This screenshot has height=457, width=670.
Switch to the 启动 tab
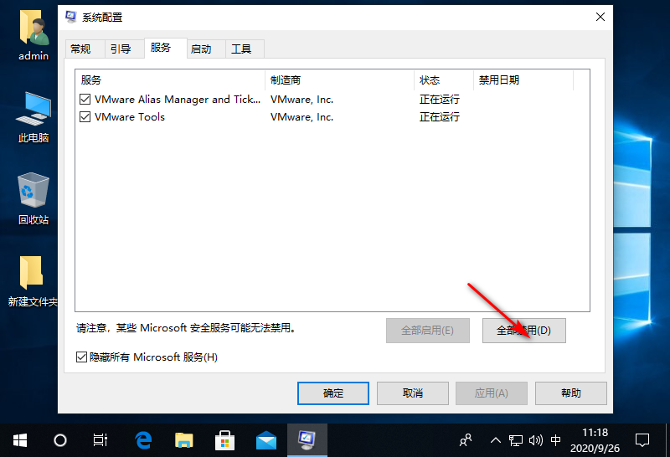[201, 49]
